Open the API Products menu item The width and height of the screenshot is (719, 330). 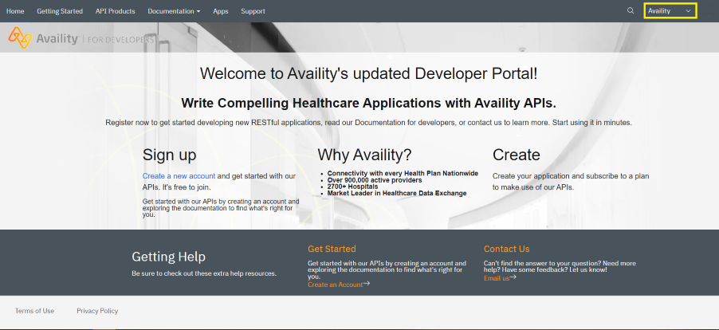pyautogui.click(x=115, y=11)
